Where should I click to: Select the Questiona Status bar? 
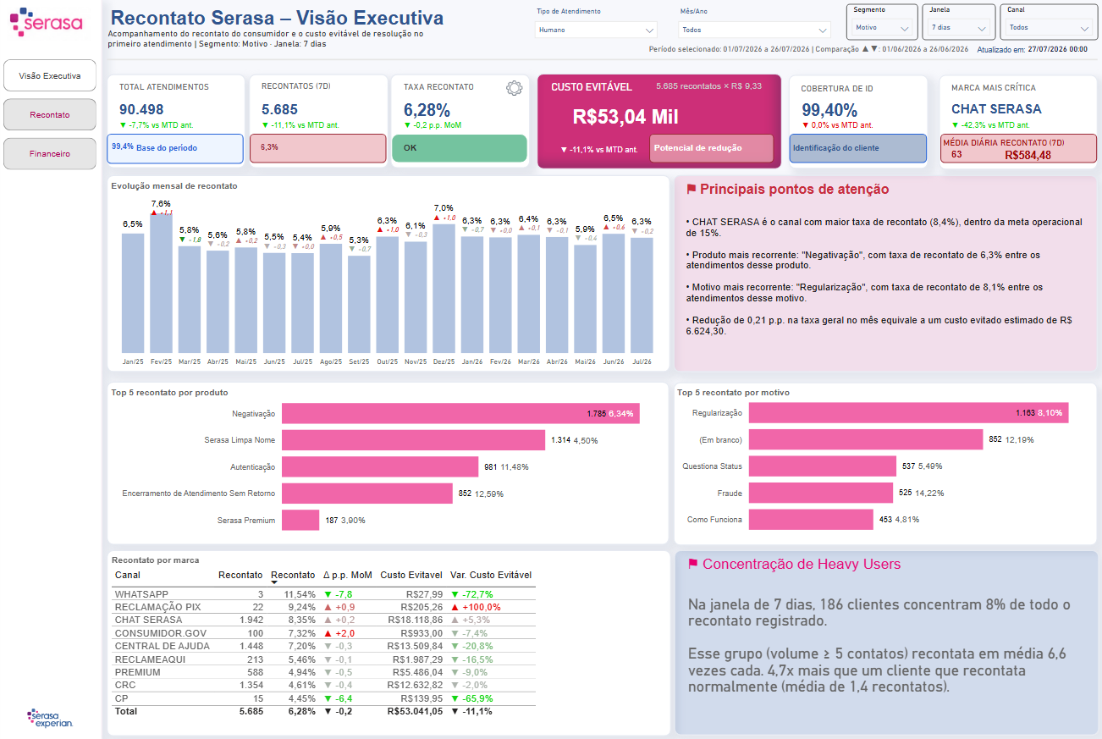823,466
